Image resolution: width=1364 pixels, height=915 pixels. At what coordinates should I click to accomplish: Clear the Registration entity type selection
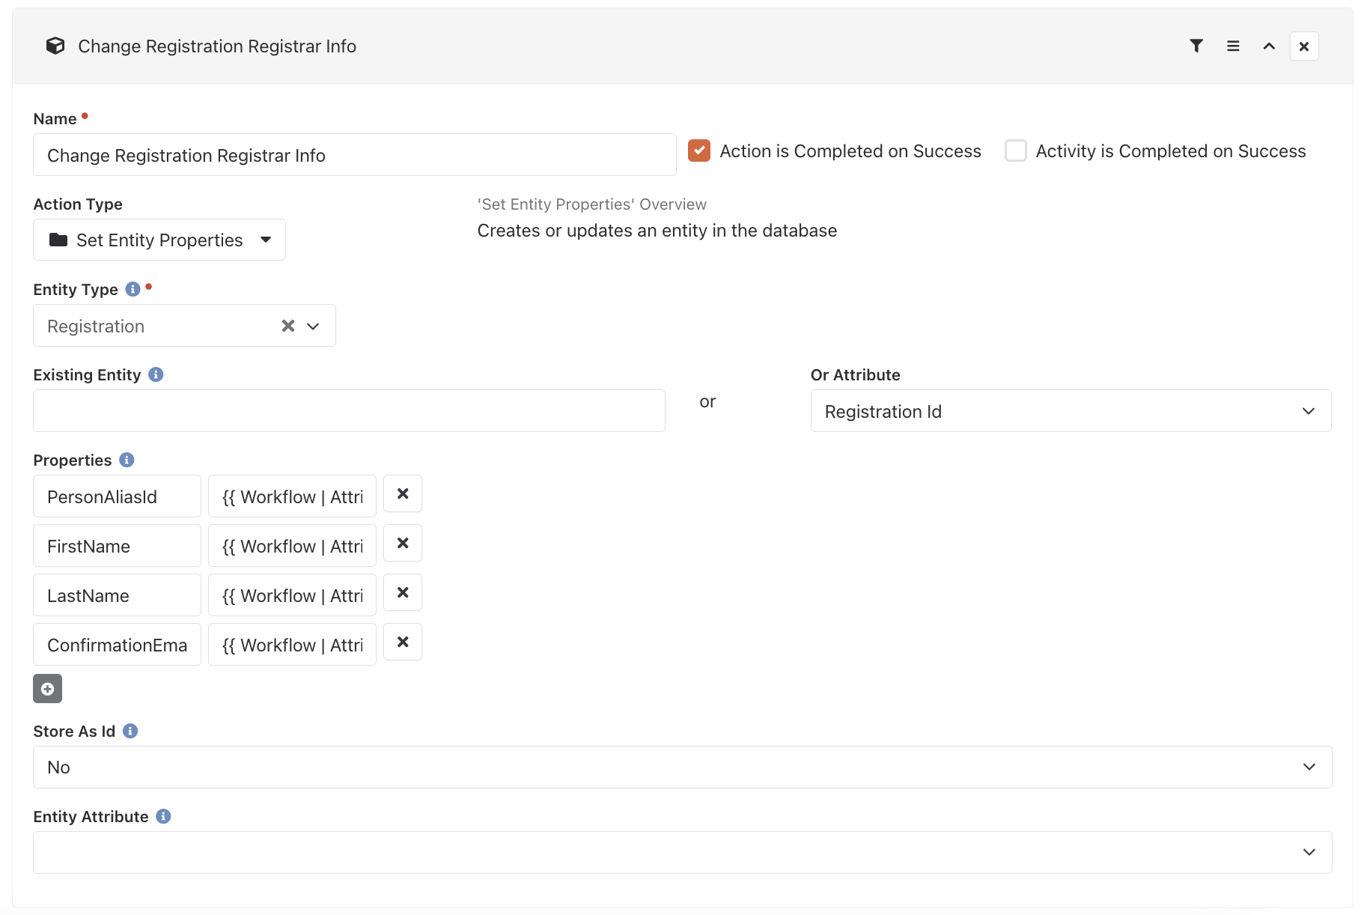point(288,326)
